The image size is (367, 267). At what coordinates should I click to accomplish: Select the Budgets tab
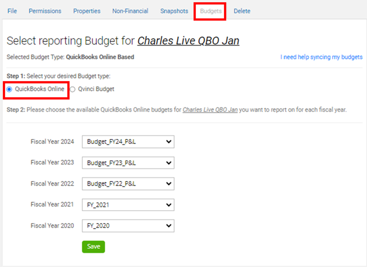coord(211,11)
